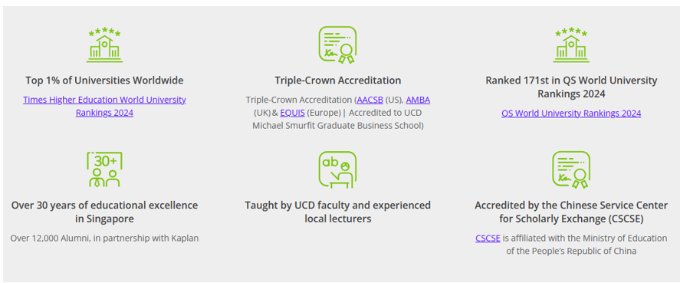Open the AACSB accreditation link
The height and width of the screenshot is (283, 680).
coord(370,100)
